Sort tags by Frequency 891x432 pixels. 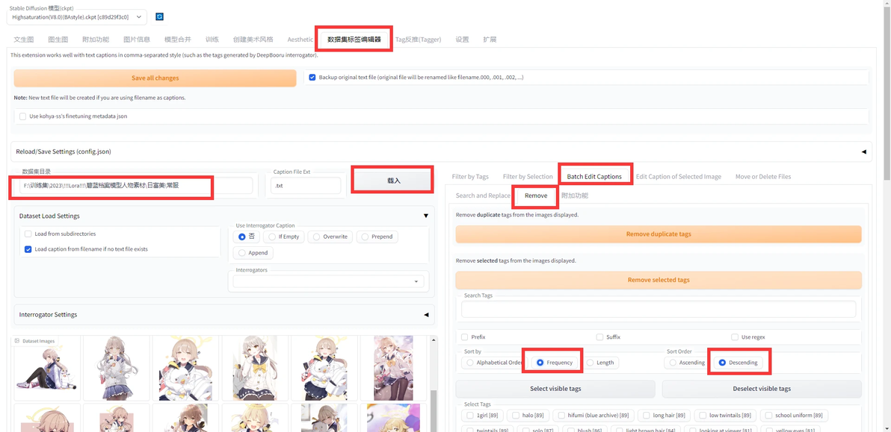pos(555,363)
